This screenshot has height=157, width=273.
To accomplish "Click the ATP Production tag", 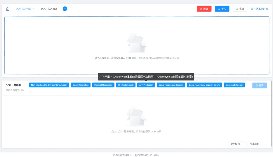I will (x=146, y=85).
